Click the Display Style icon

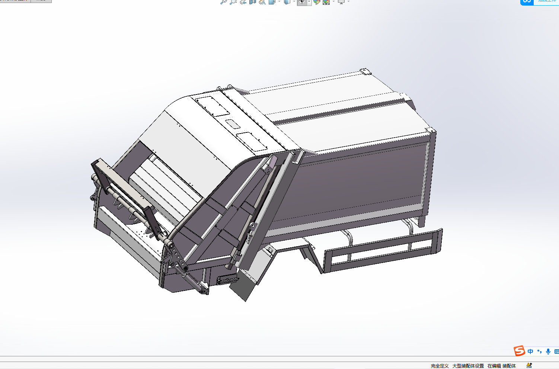tap(287, 2)
